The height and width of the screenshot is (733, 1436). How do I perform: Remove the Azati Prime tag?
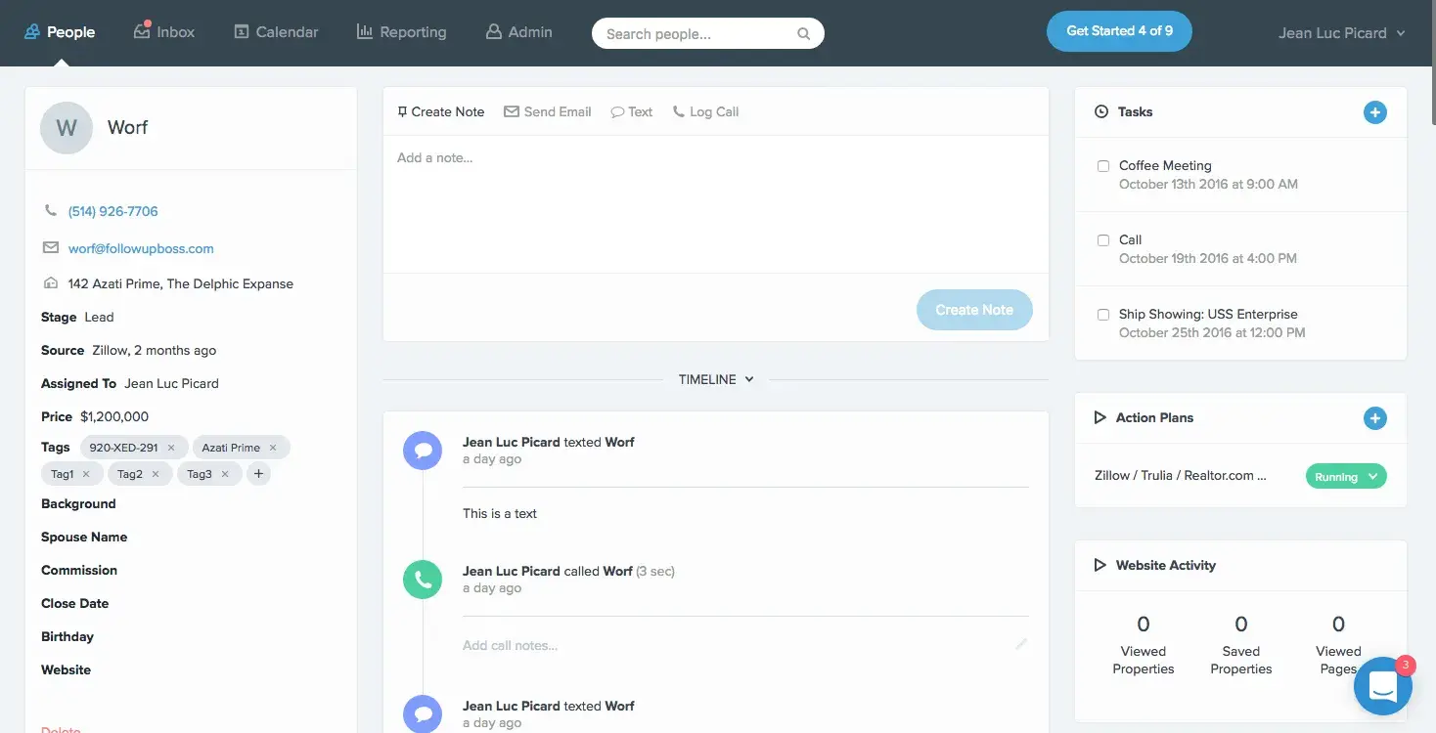[272, 447]
